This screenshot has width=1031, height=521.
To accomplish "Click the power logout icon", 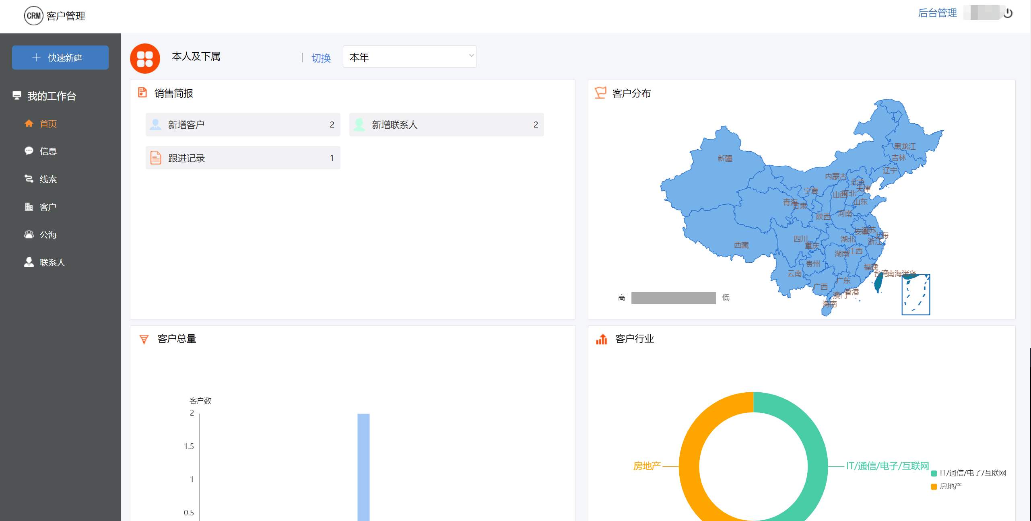I will tap(1008, 13).
